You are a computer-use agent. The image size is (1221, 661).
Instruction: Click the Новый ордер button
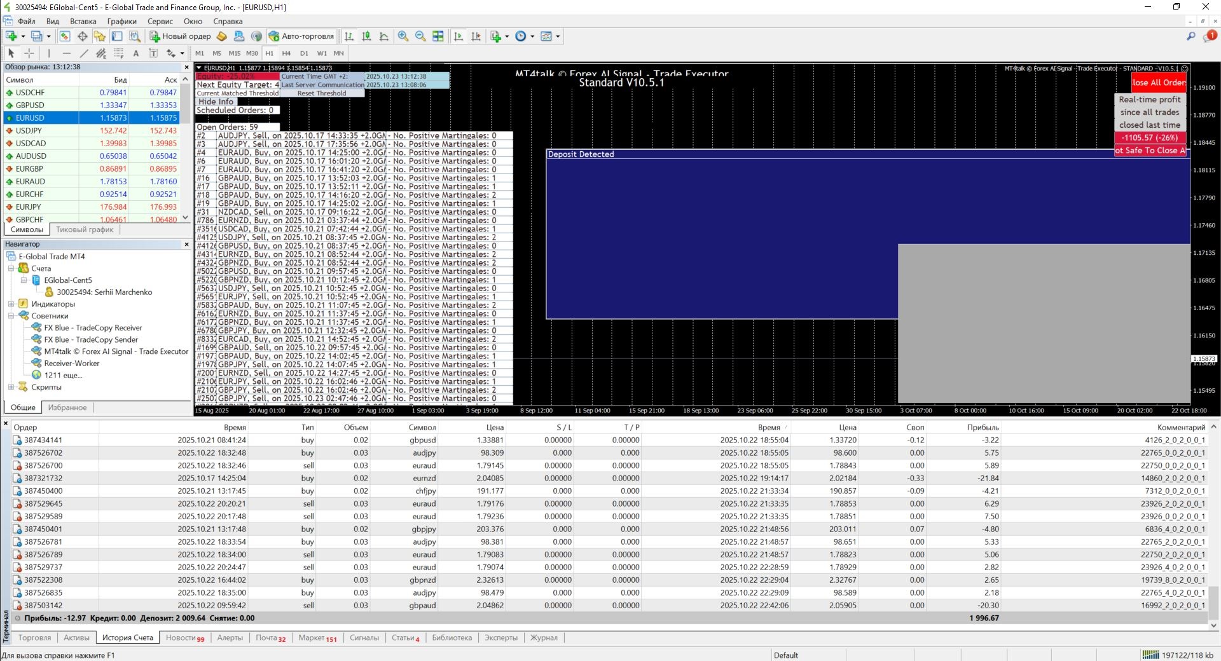(x=180, y=36)
